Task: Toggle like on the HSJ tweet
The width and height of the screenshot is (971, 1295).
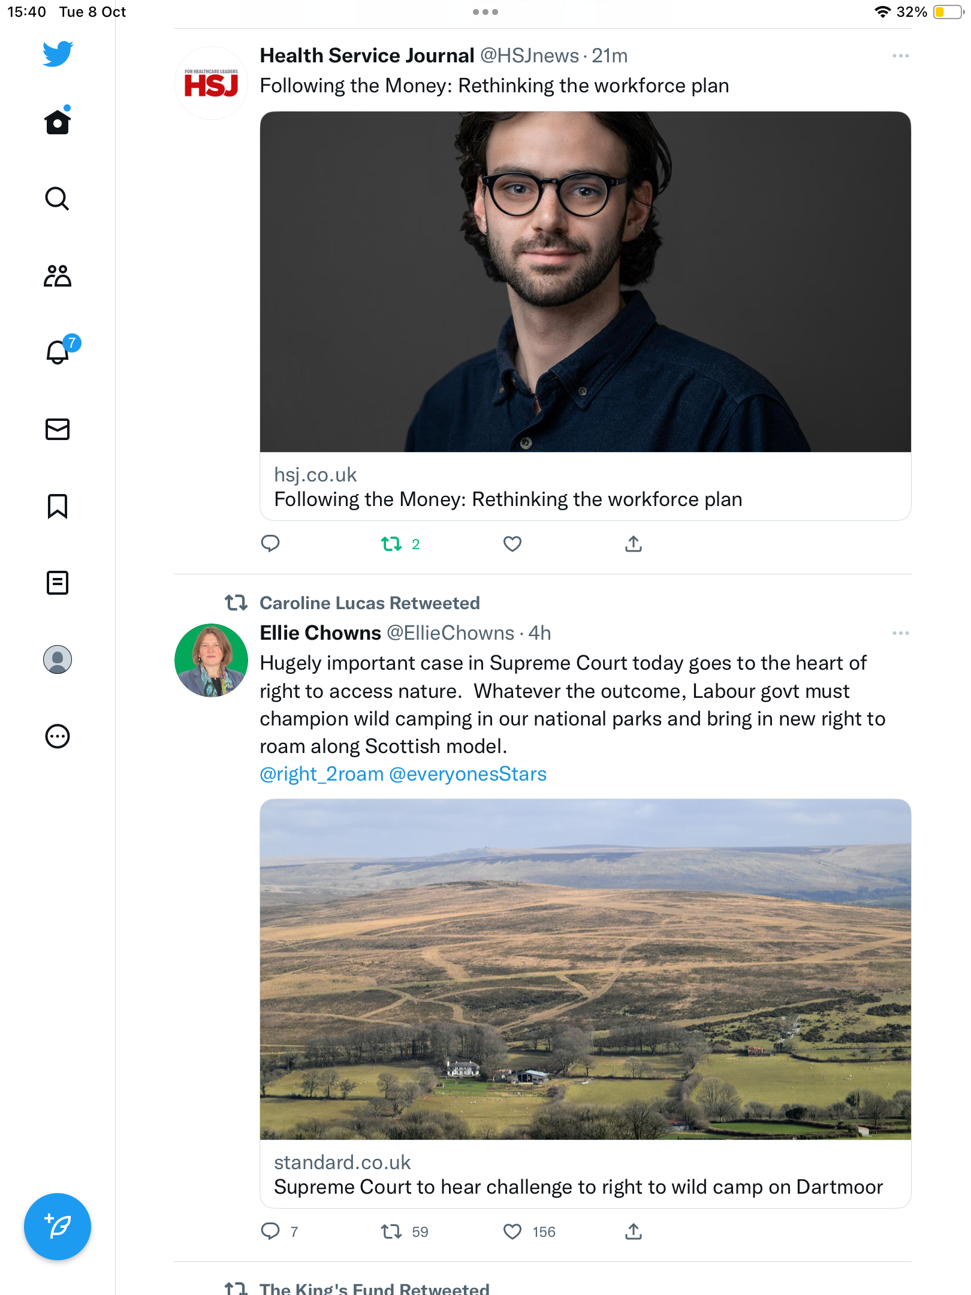Action: click(512, 544)
